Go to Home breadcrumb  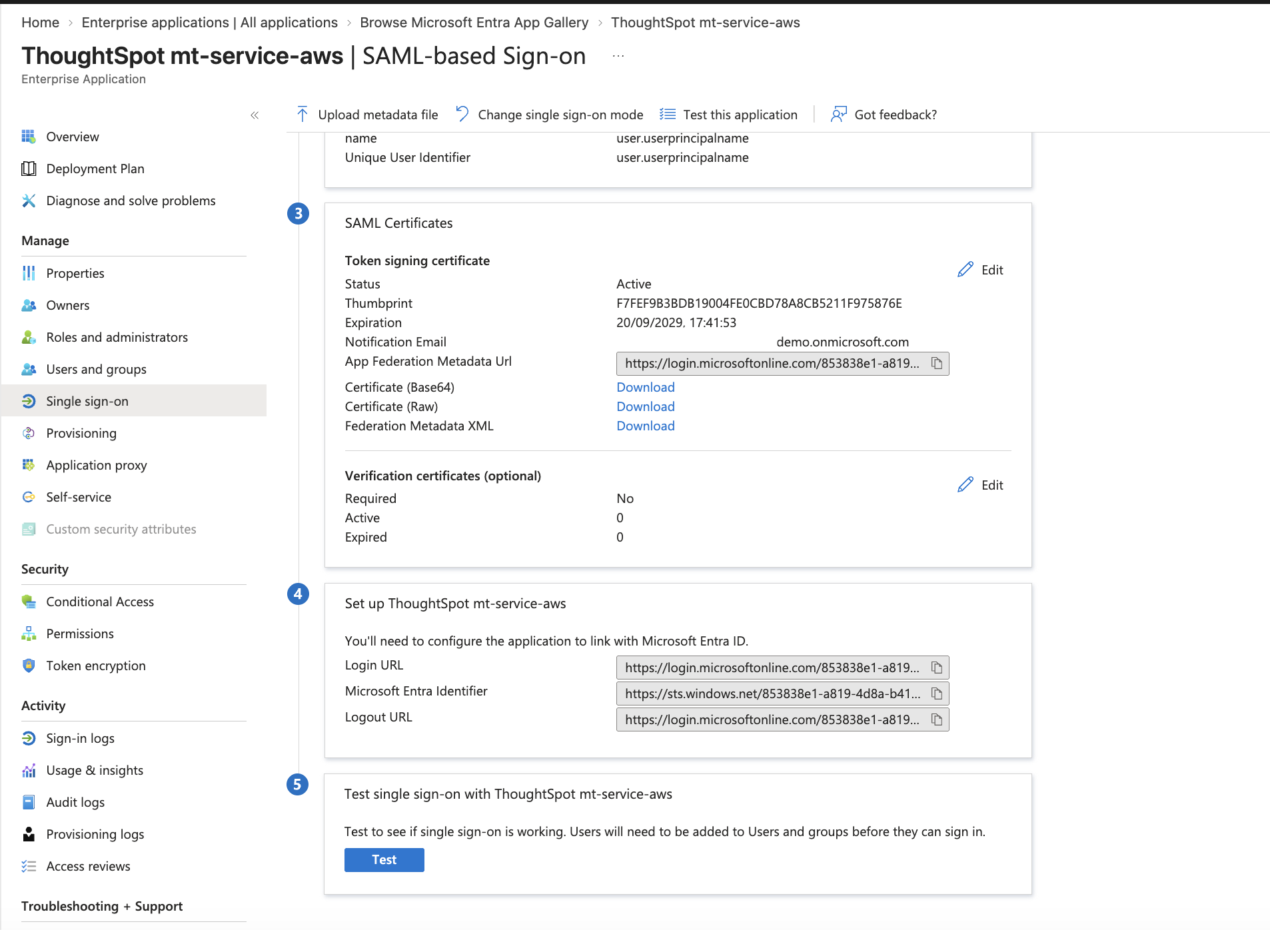(41, 22)
